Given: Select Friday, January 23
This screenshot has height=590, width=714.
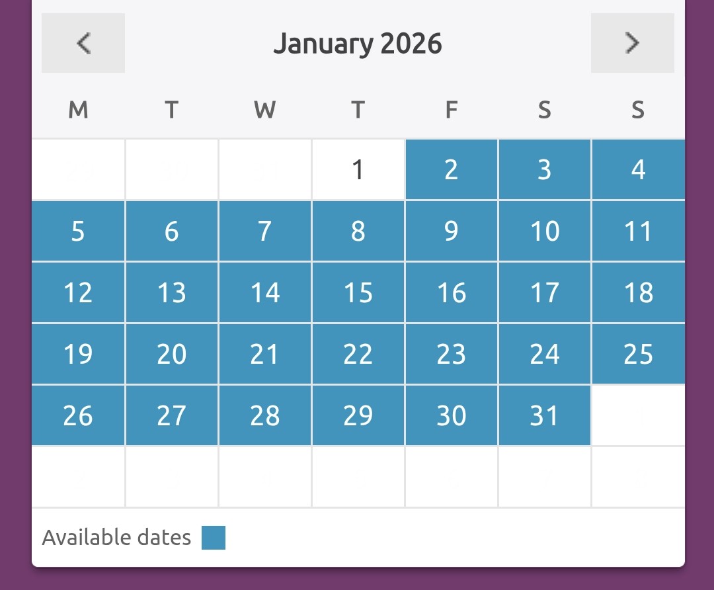Looking at the screenshot, I should point(452,355).
